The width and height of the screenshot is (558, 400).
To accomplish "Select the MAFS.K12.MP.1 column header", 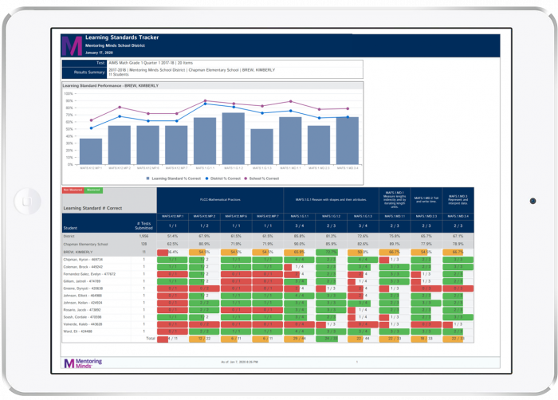I will pyautogui.click(x=172, y=216).
